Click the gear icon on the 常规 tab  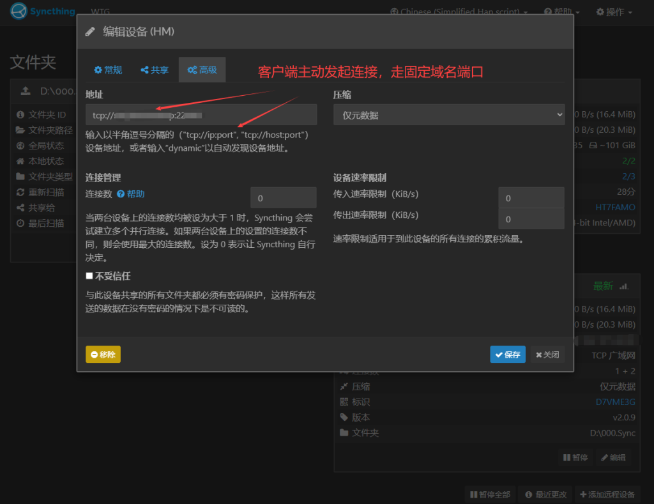pos(98,70)
